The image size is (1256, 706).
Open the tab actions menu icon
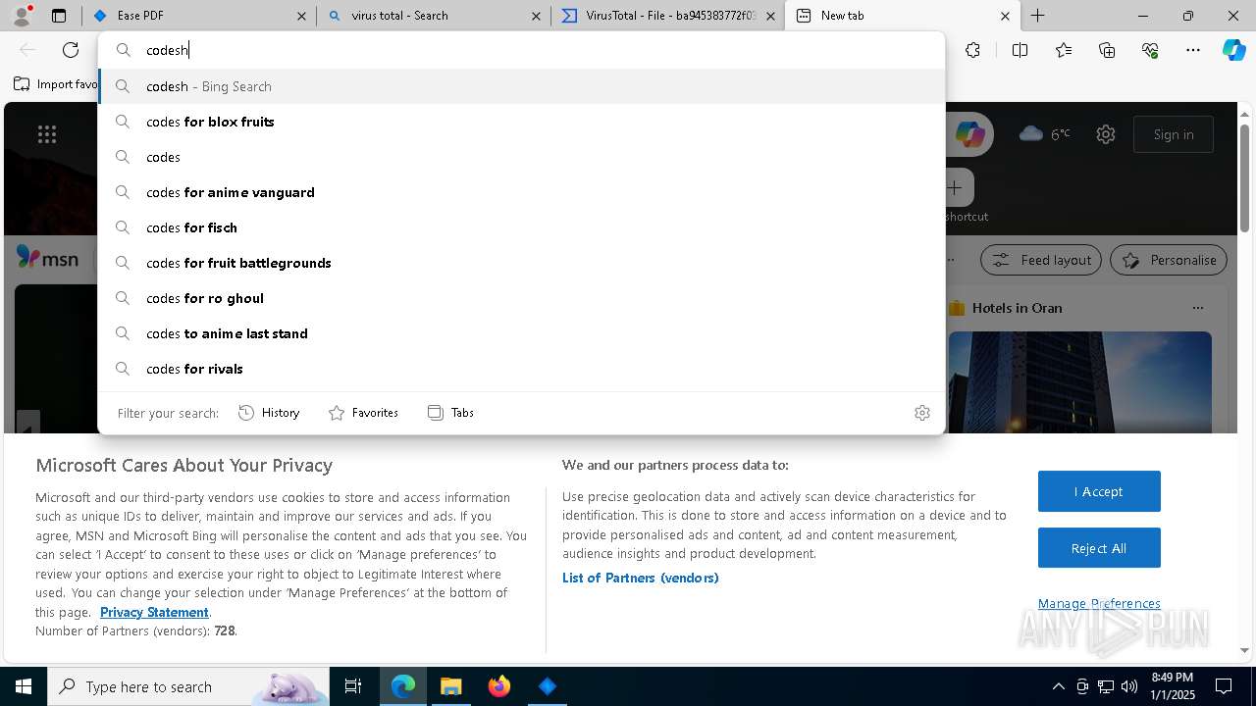(x=59, y=16)
